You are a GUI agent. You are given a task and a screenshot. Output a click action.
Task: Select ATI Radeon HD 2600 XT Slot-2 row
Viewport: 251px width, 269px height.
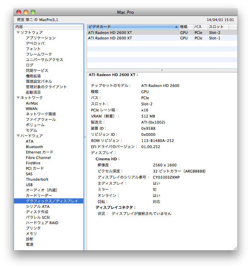point(162,33)
